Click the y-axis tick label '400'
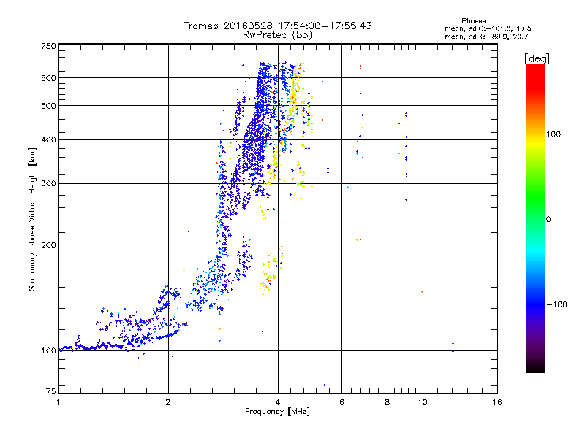This screenshot has width=585, height=438. 48,139
